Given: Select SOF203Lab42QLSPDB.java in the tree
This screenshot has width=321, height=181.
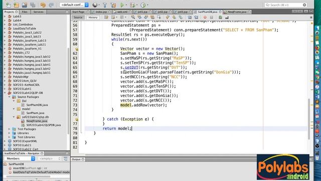Looking at the screenshot, I should point(44,125).
